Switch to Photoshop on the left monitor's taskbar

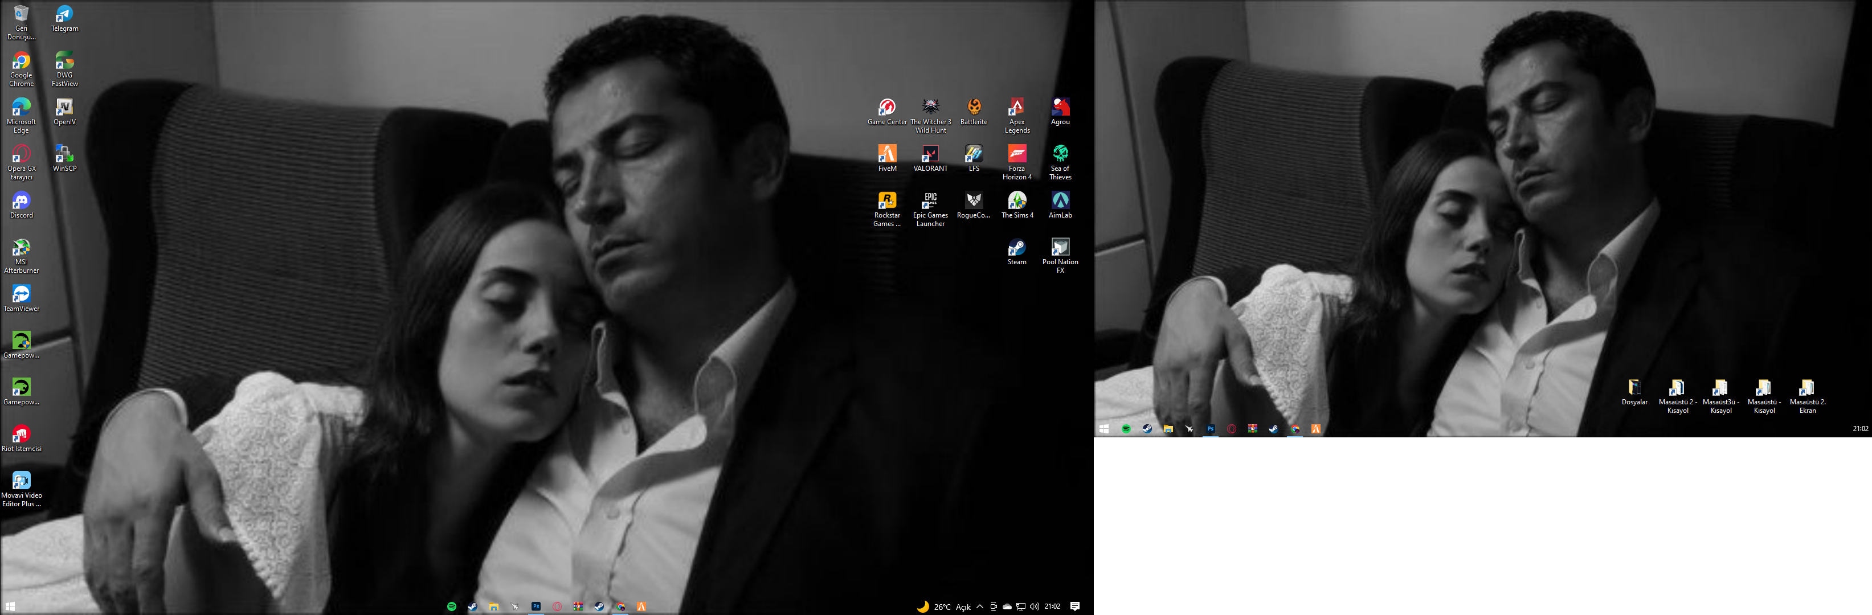click(536, 606)
